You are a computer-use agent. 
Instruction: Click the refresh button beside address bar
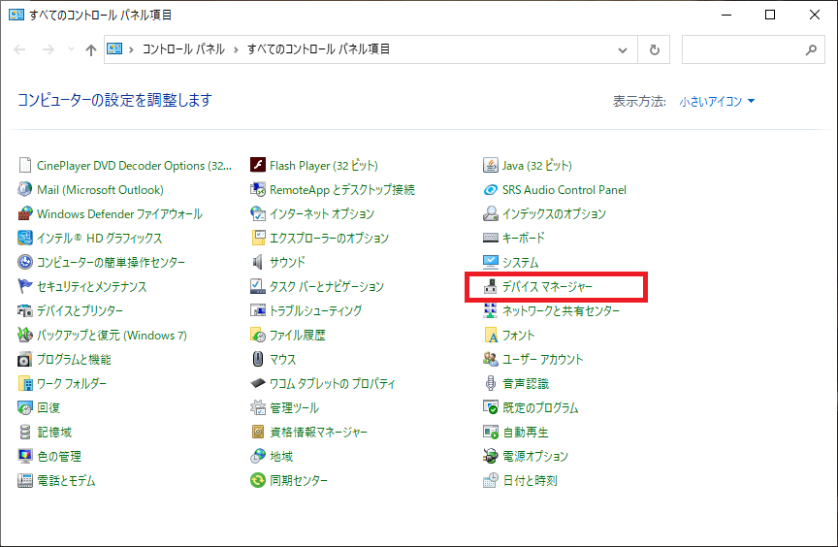pyautogui.click(x=655, y=49)
